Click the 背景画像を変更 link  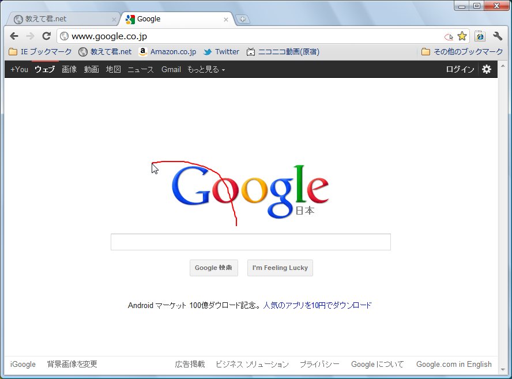click(x=72, y=365)
